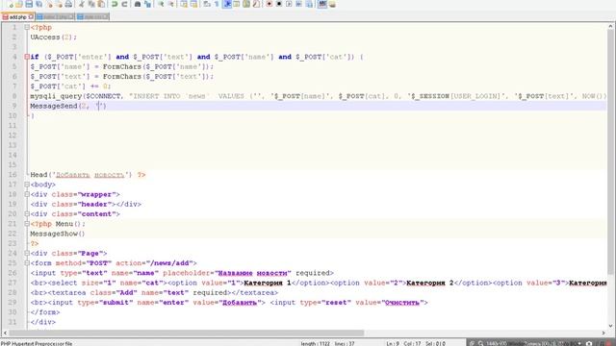Viewport: 616px width, 346px height.
Task: Create a new document with the New icon
Action: [x=10, y=4]
